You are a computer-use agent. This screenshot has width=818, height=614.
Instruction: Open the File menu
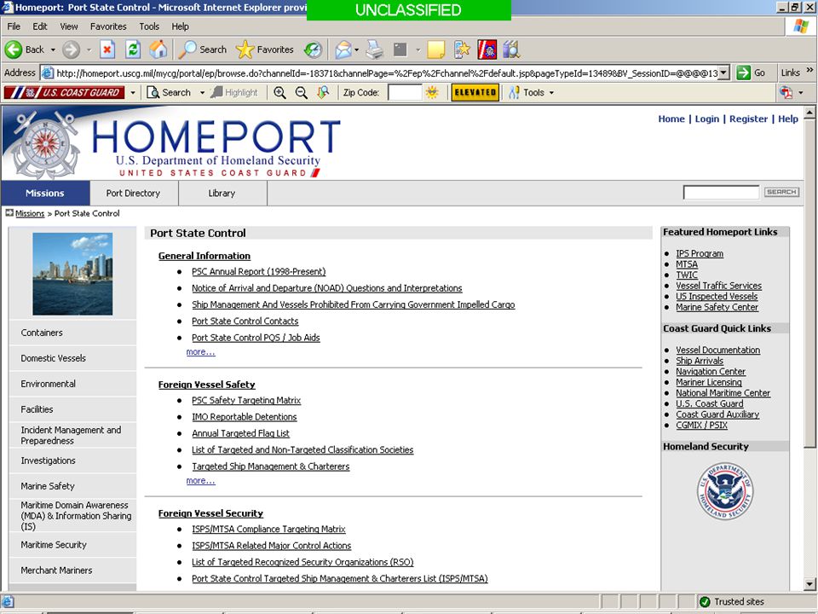[x=14, y=26]
